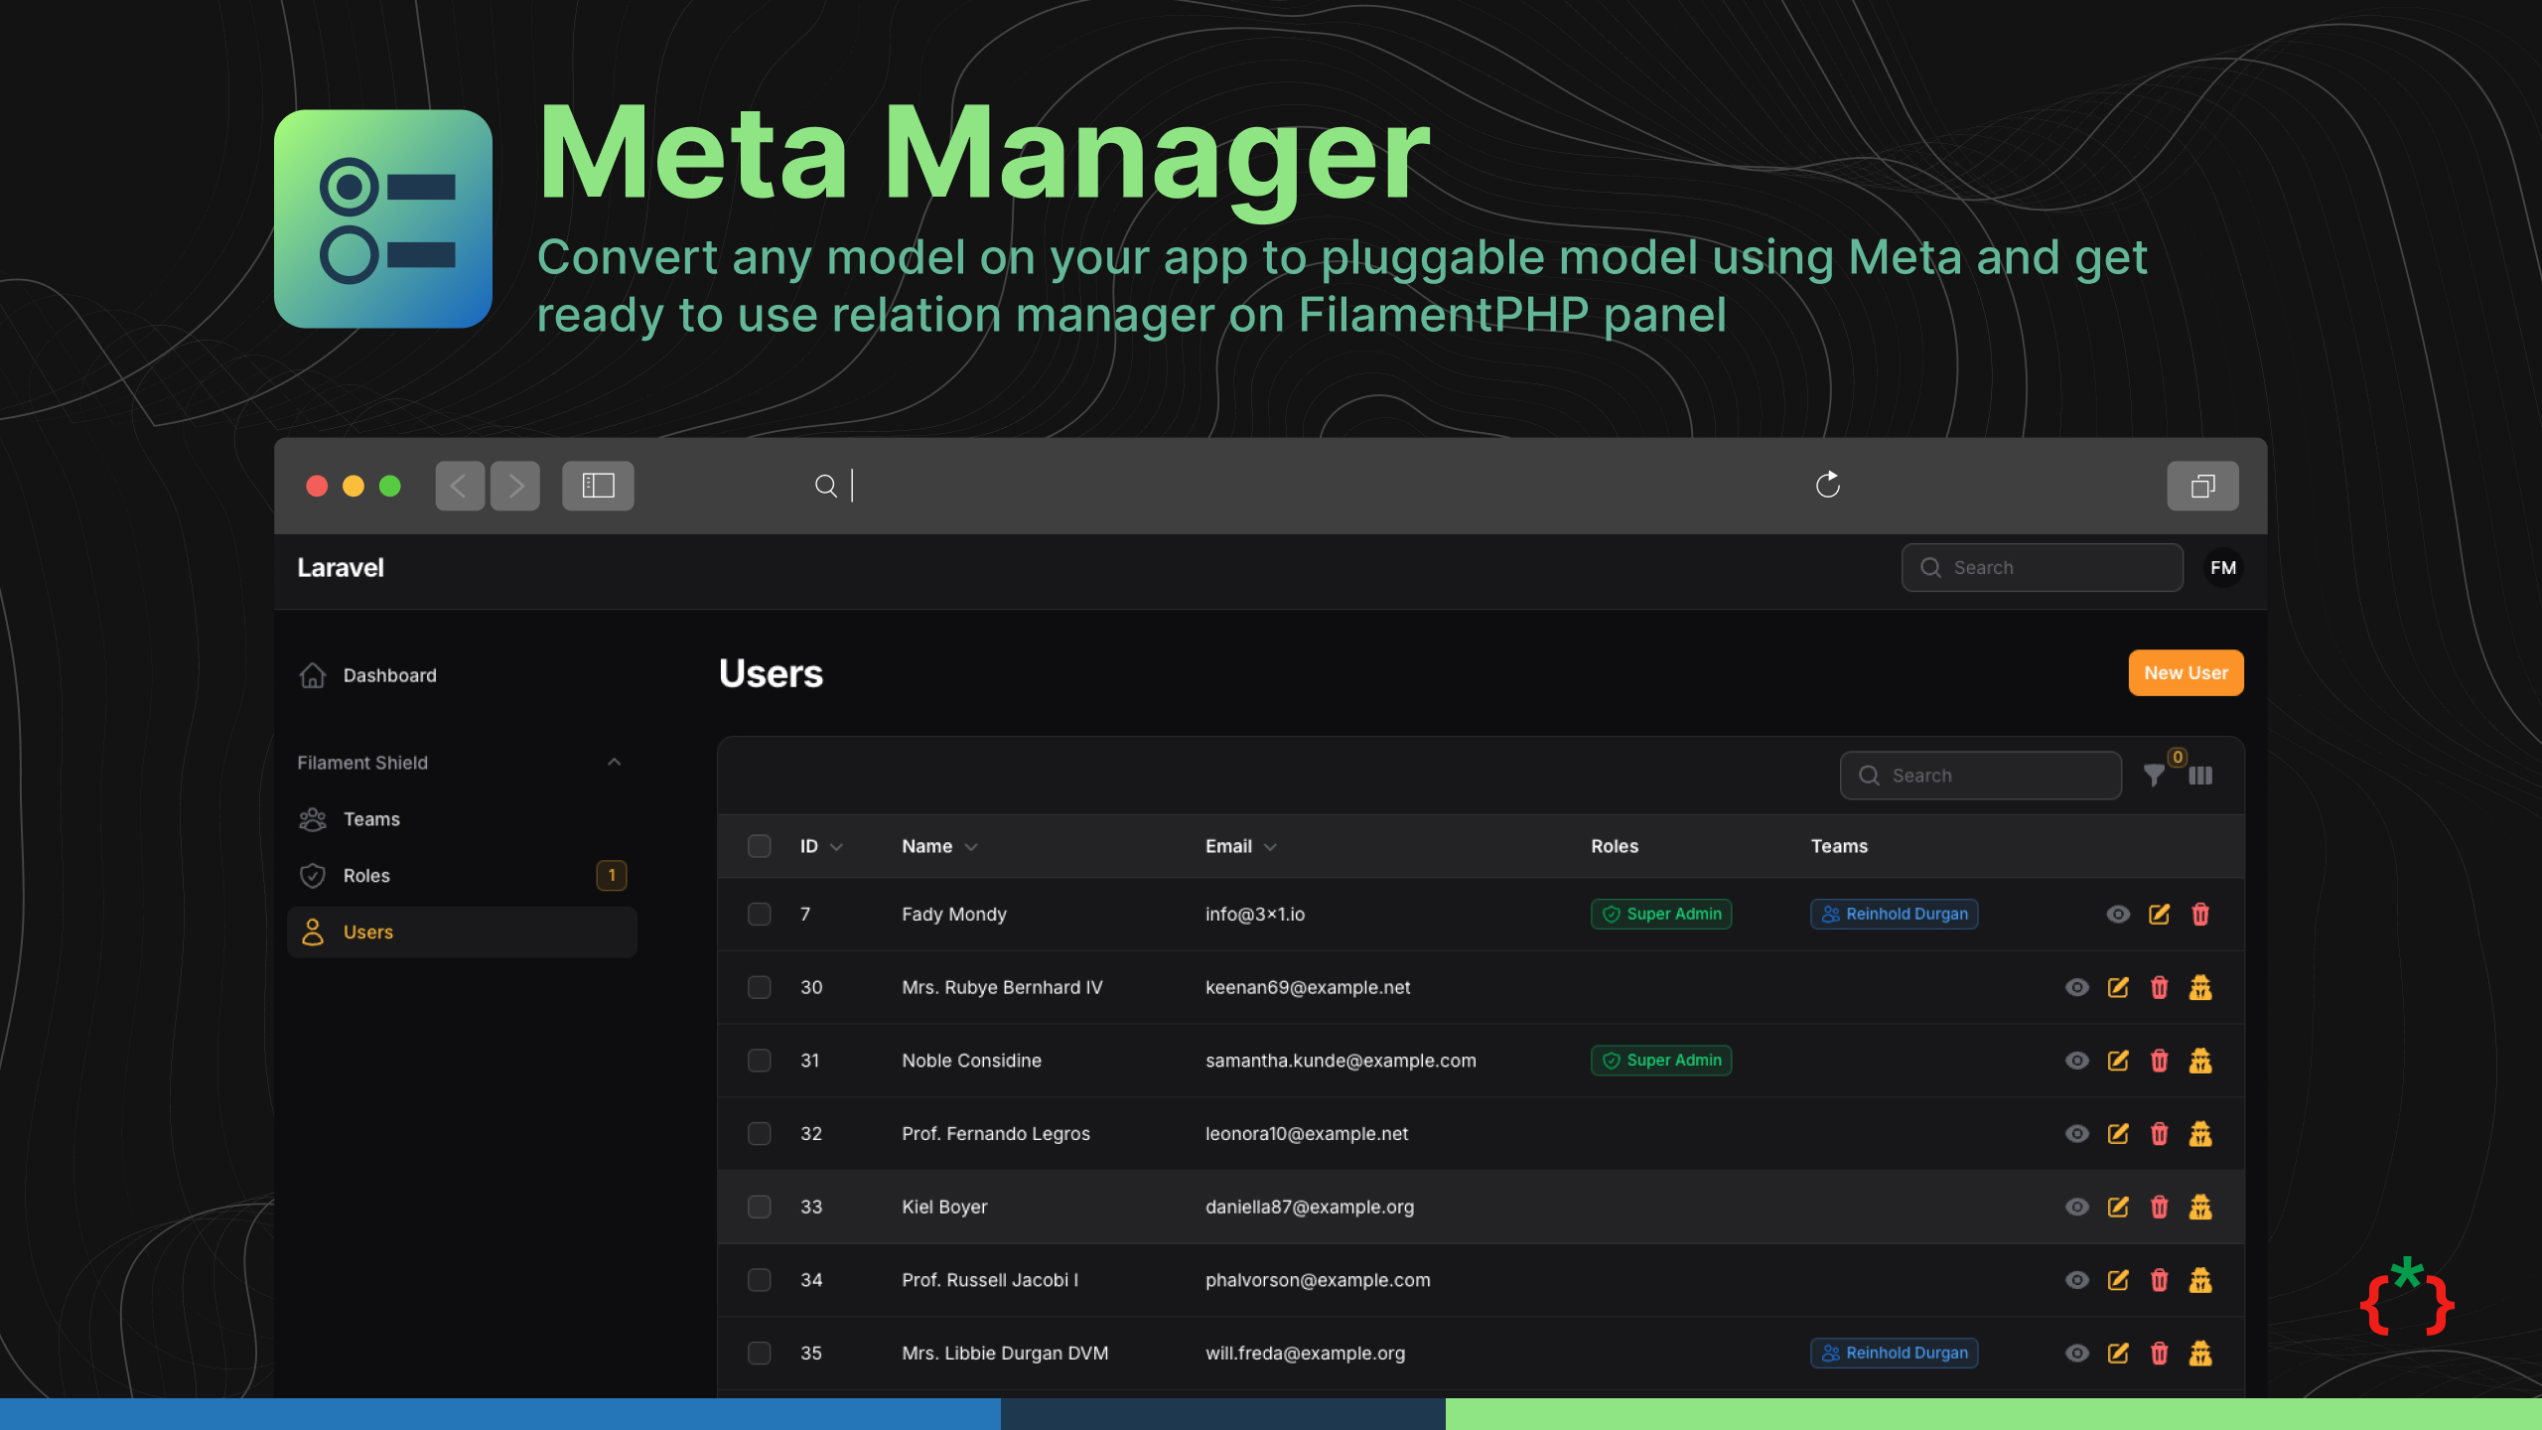Collapse the Filament Shield navigation group

tap(614, 762)
